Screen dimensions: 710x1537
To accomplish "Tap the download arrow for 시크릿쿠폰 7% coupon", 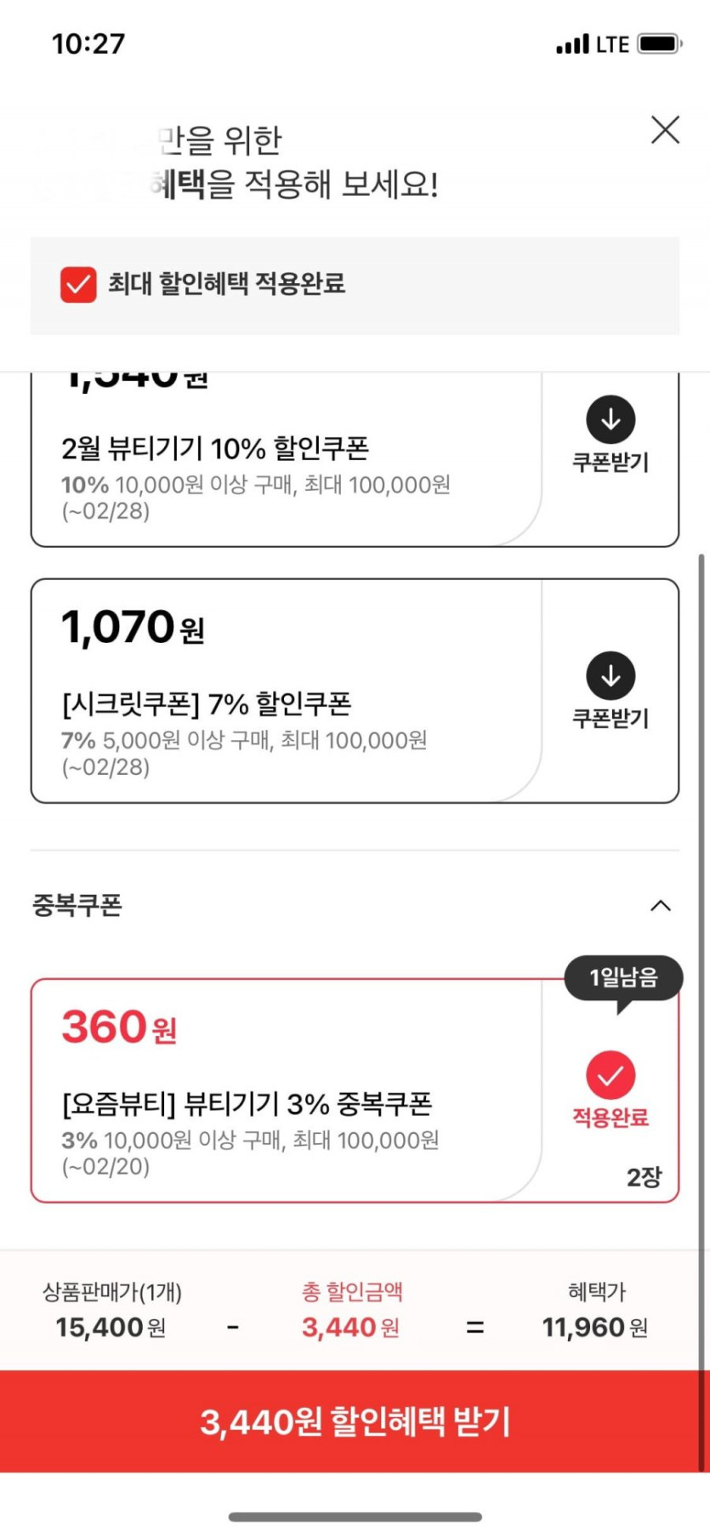I will coord(611,675).
